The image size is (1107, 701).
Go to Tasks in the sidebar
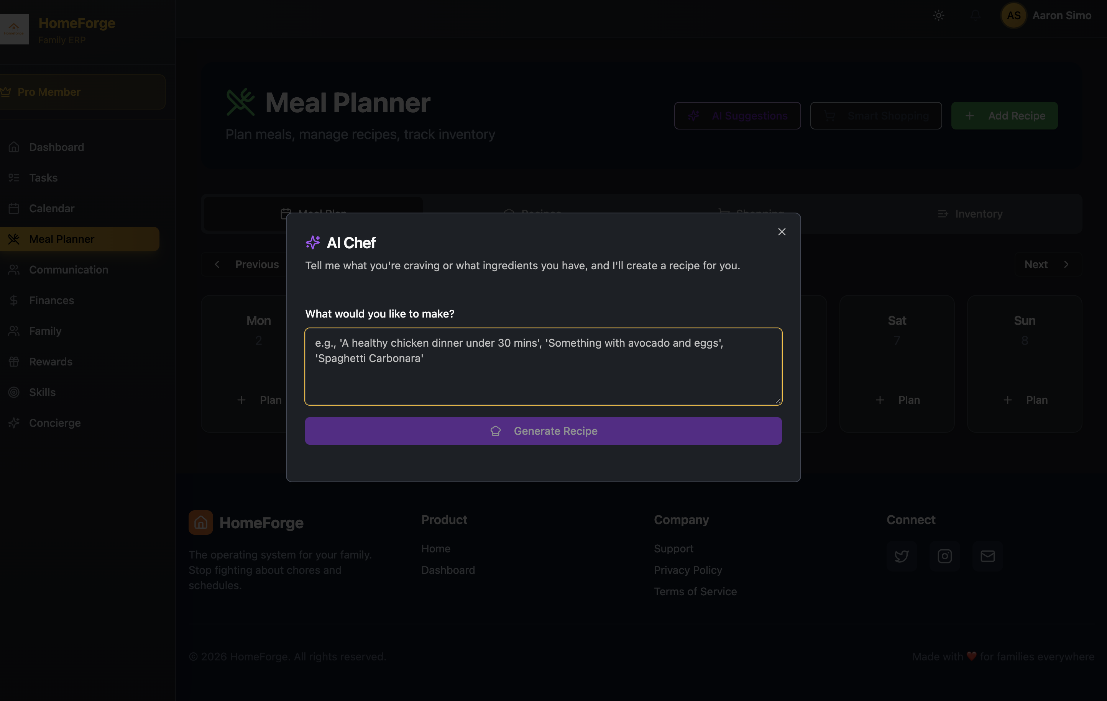click(x=43, y=178)
